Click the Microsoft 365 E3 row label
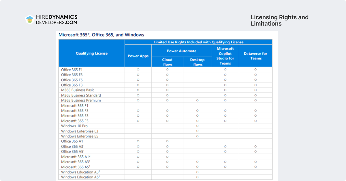Viewport: 346px width, 181px height. coord(75,116)
